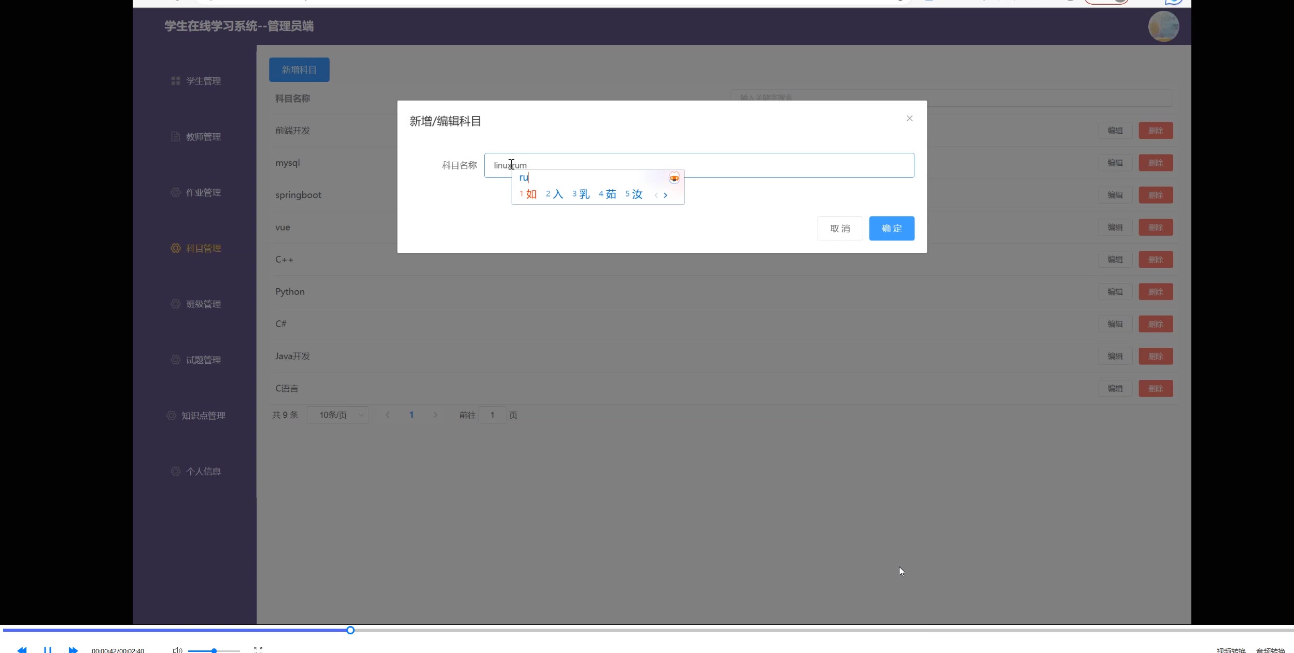Open 试题管理 in the sidebar menu
This screenshot has width=1294, height=653.
tap(203, 360)
